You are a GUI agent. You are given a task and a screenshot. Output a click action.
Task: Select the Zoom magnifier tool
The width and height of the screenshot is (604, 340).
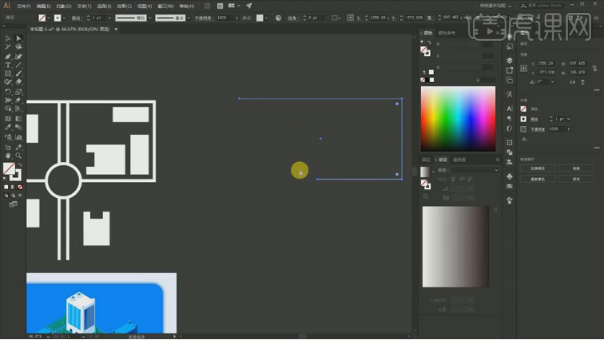(18, 156)
